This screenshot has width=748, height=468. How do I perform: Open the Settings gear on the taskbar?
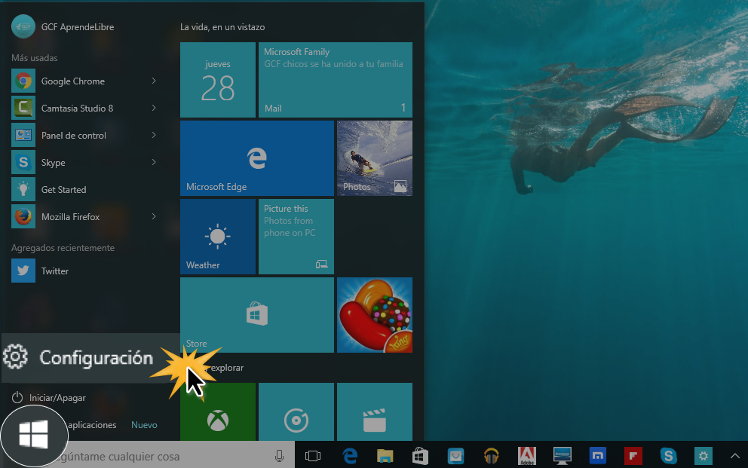coord(704,456)
